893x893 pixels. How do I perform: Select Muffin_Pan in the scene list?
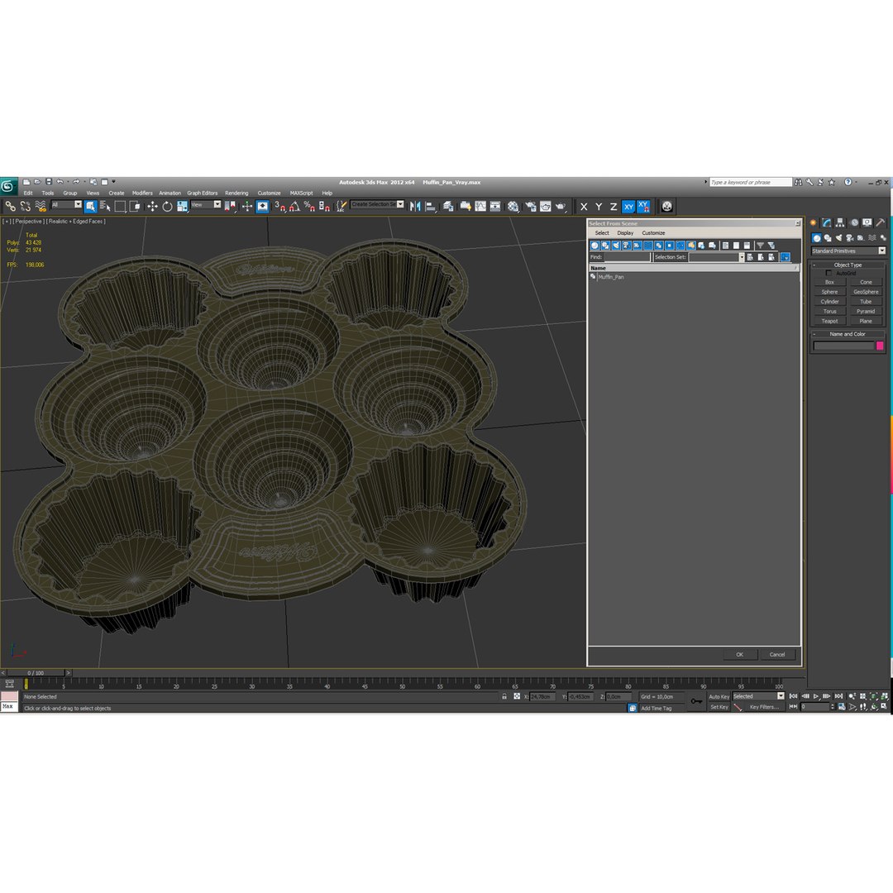tap(610, 277)
